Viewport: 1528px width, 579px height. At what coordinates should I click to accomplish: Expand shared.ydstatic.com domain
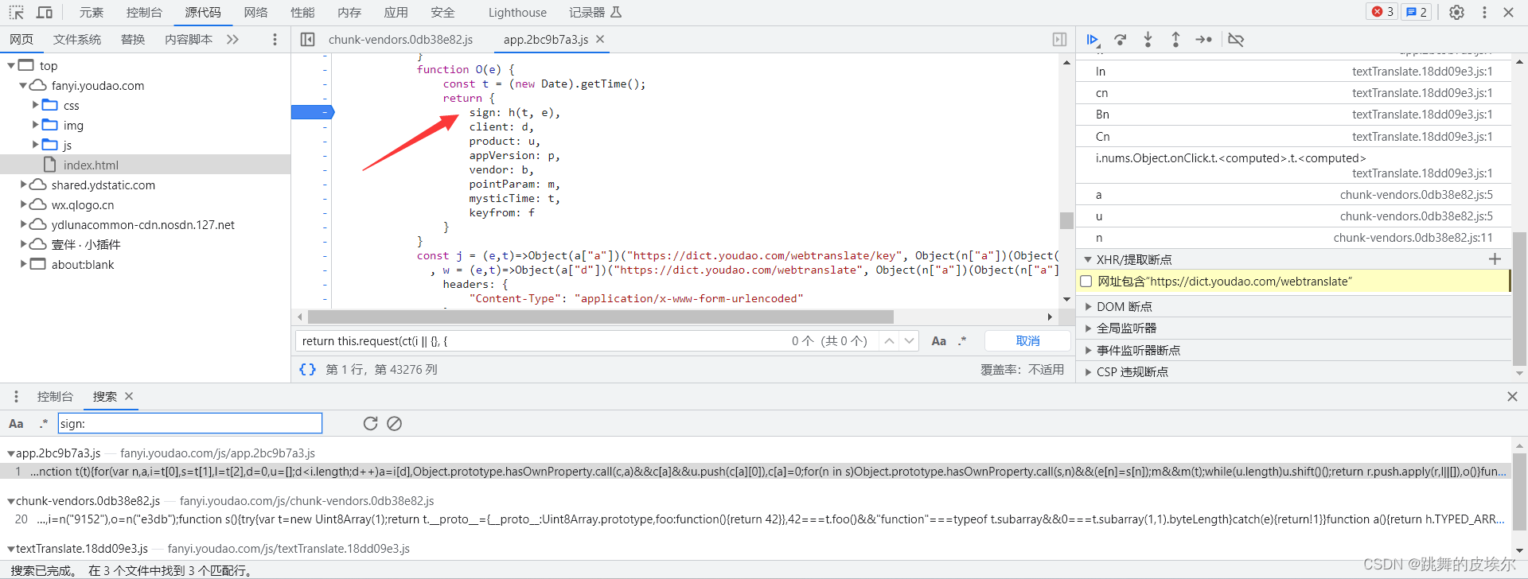23,185
